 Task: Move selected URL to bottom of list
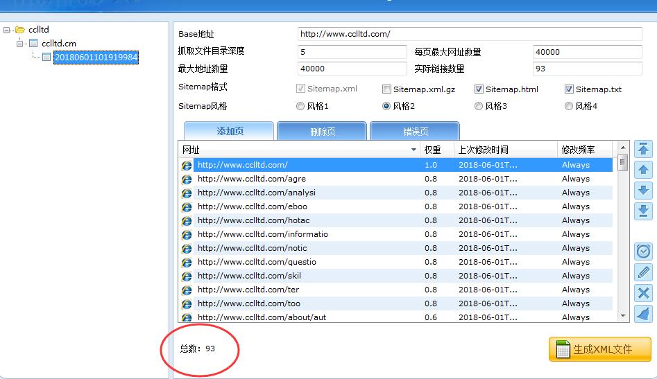[x=643, y=211]
